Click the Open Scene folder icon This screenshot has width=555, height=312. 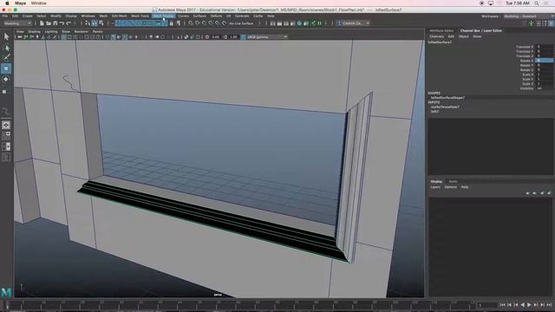coord(49,23)
